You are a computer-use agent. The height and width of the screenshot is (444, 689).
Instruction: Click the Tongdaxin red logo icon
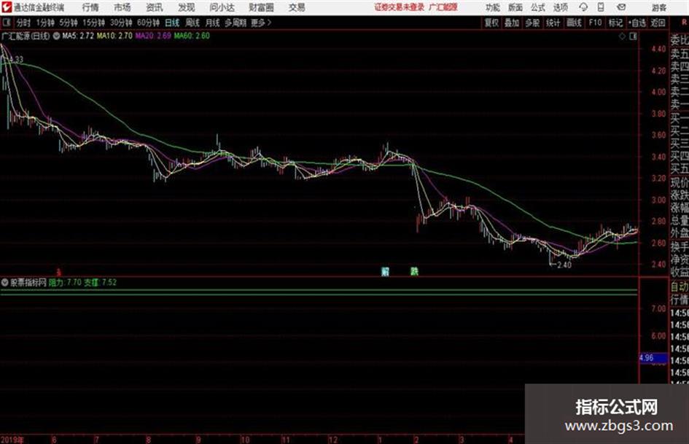[7, 7]
